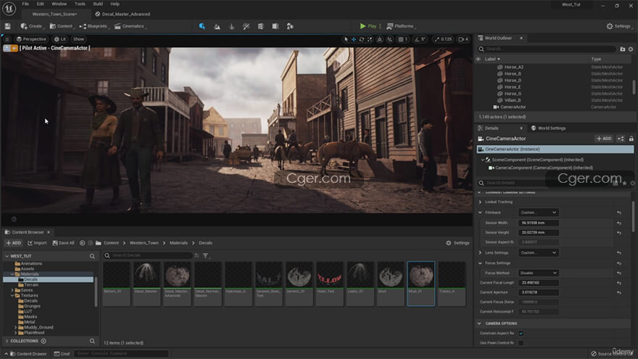Search collections magnifier icon
Screen dimensions: 638x359
(92, 341)
